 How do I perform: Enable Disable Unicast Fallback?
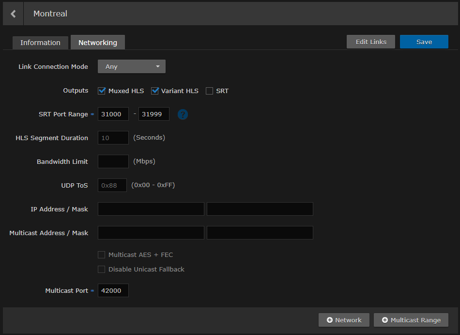(102, 269)
